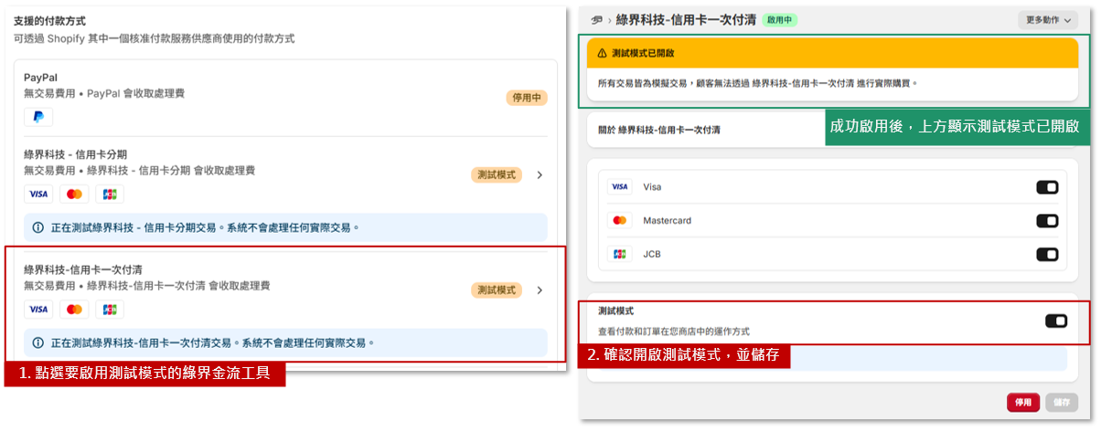Click Mastercard icon under 綠界科技 - 信用卡分期
The width and height of the screenshot is (1101, 432).
(75, 194)
